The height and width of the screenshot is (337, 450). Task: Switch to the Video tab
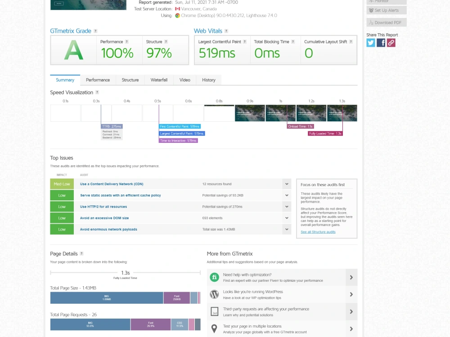tap(185, 80)
